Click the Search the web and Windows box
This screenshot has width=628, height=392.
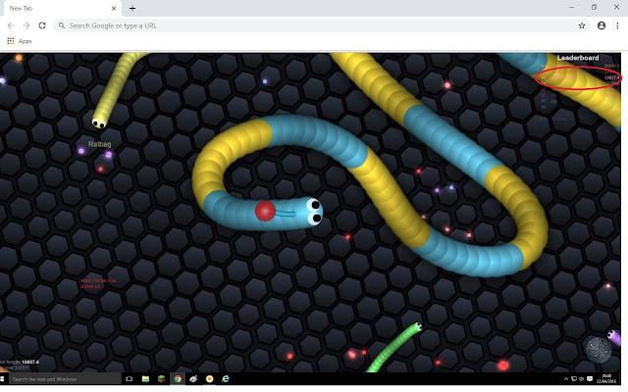pyautogui.click(x=64, y=379)
